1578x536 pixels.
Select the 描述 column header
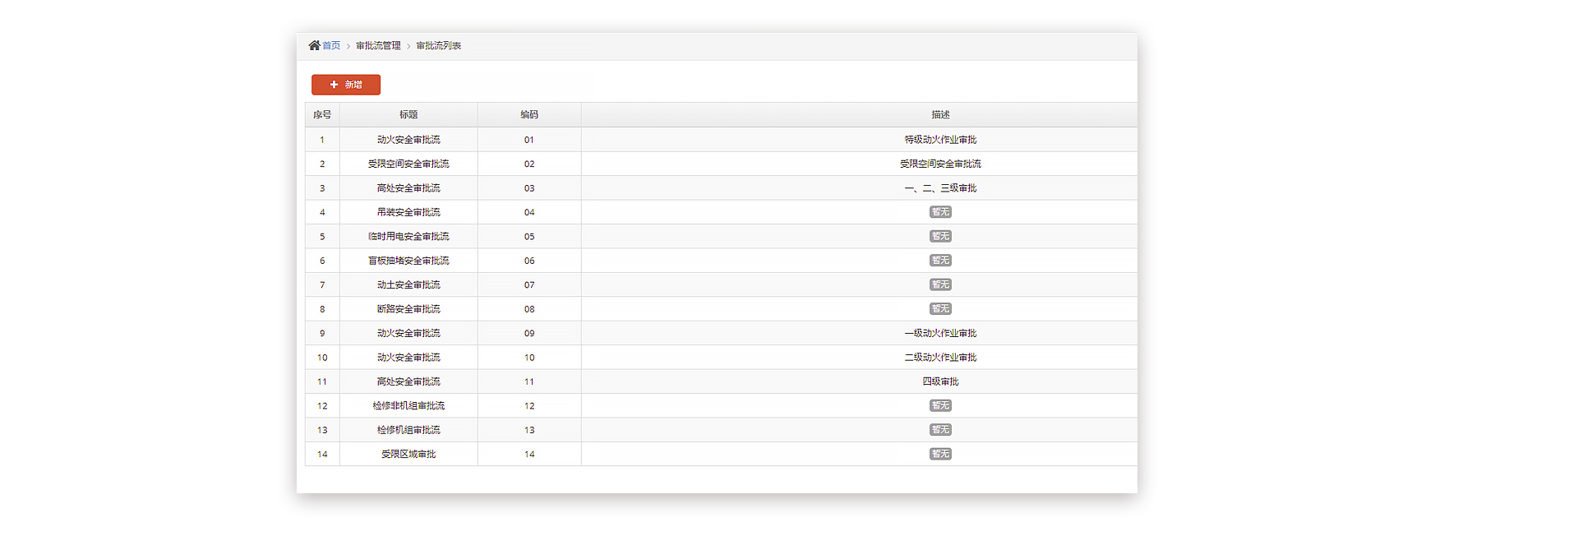coord(940,115)
